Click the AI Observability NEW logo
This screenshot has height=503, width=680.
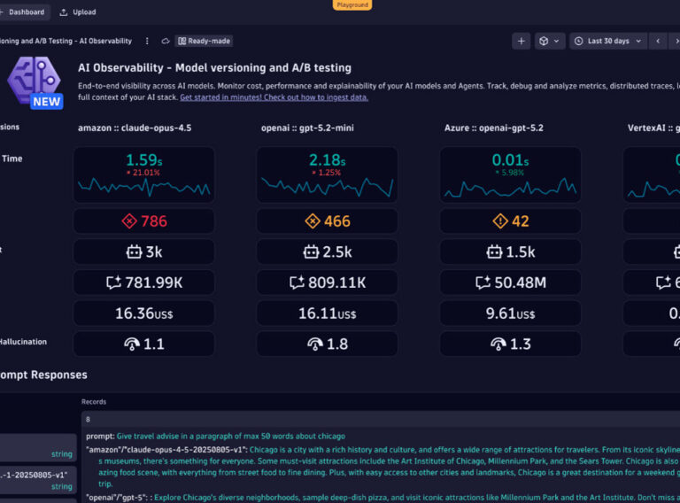pyautogui.click(x=35, y=82)
